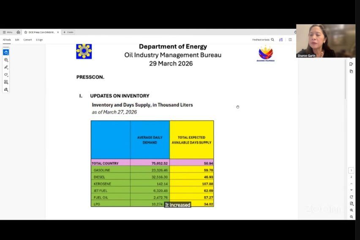Rotate the page clockwise
Viewport: 360px width, 240px height.
[351, 197]
